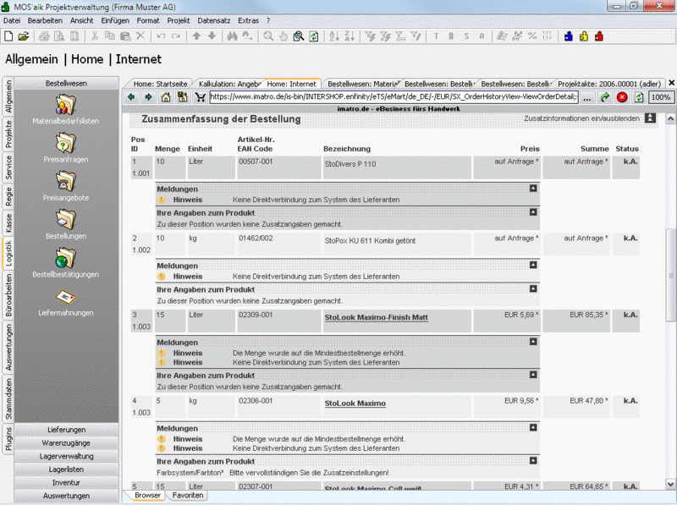Screen dimensions: 677x505
Task: Collapse Meldungen under StoPox KU 611
Action: pos(533,265)
